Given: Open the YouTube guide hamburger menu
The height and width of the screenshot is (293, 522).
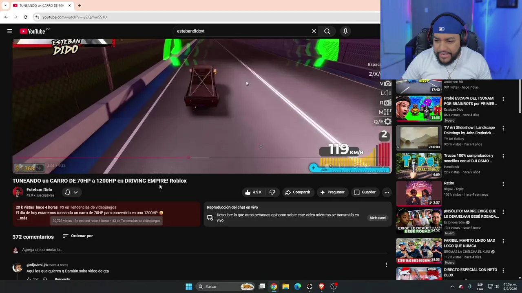Looking at the screenshot, I should (x=10, y=31).
